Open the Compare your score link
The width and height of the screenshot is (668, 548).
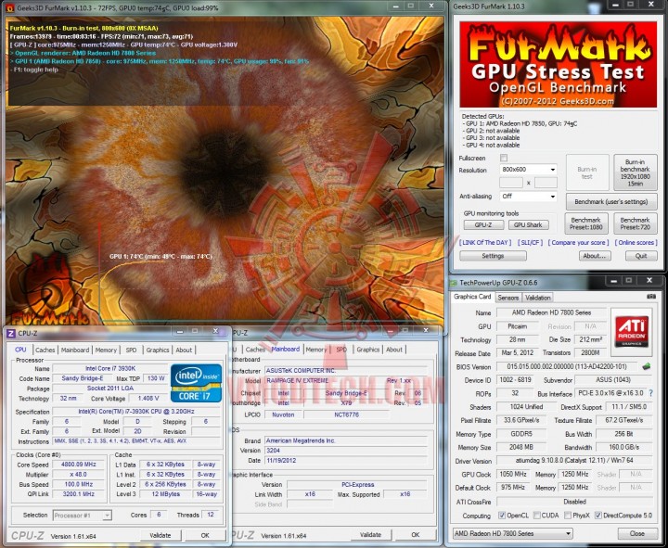[x=579, y=242]
